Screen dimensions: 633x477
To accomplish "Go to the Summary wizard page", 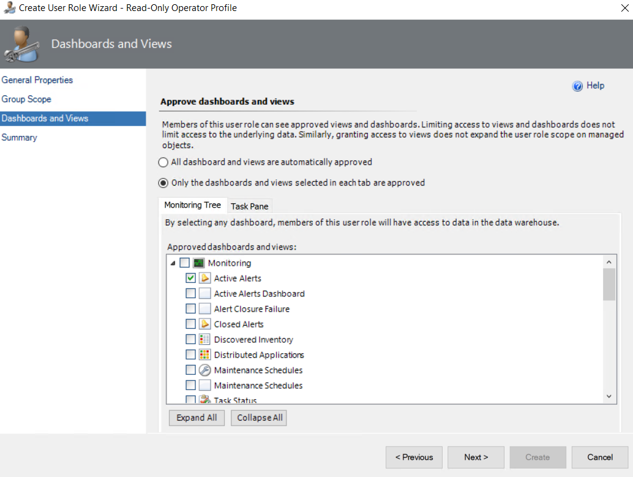I will [x=19, y=138].
